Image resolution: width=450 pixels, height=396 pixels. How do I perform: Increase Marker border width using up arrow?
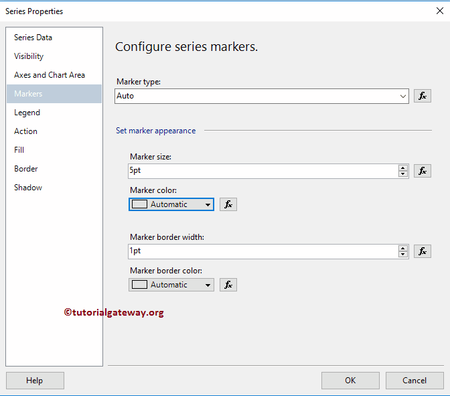point(403,248)
